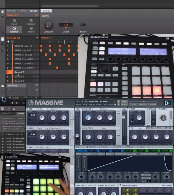Tick the Trg Zero Reset checkbox
174x195 pixels.
[129, 154]
